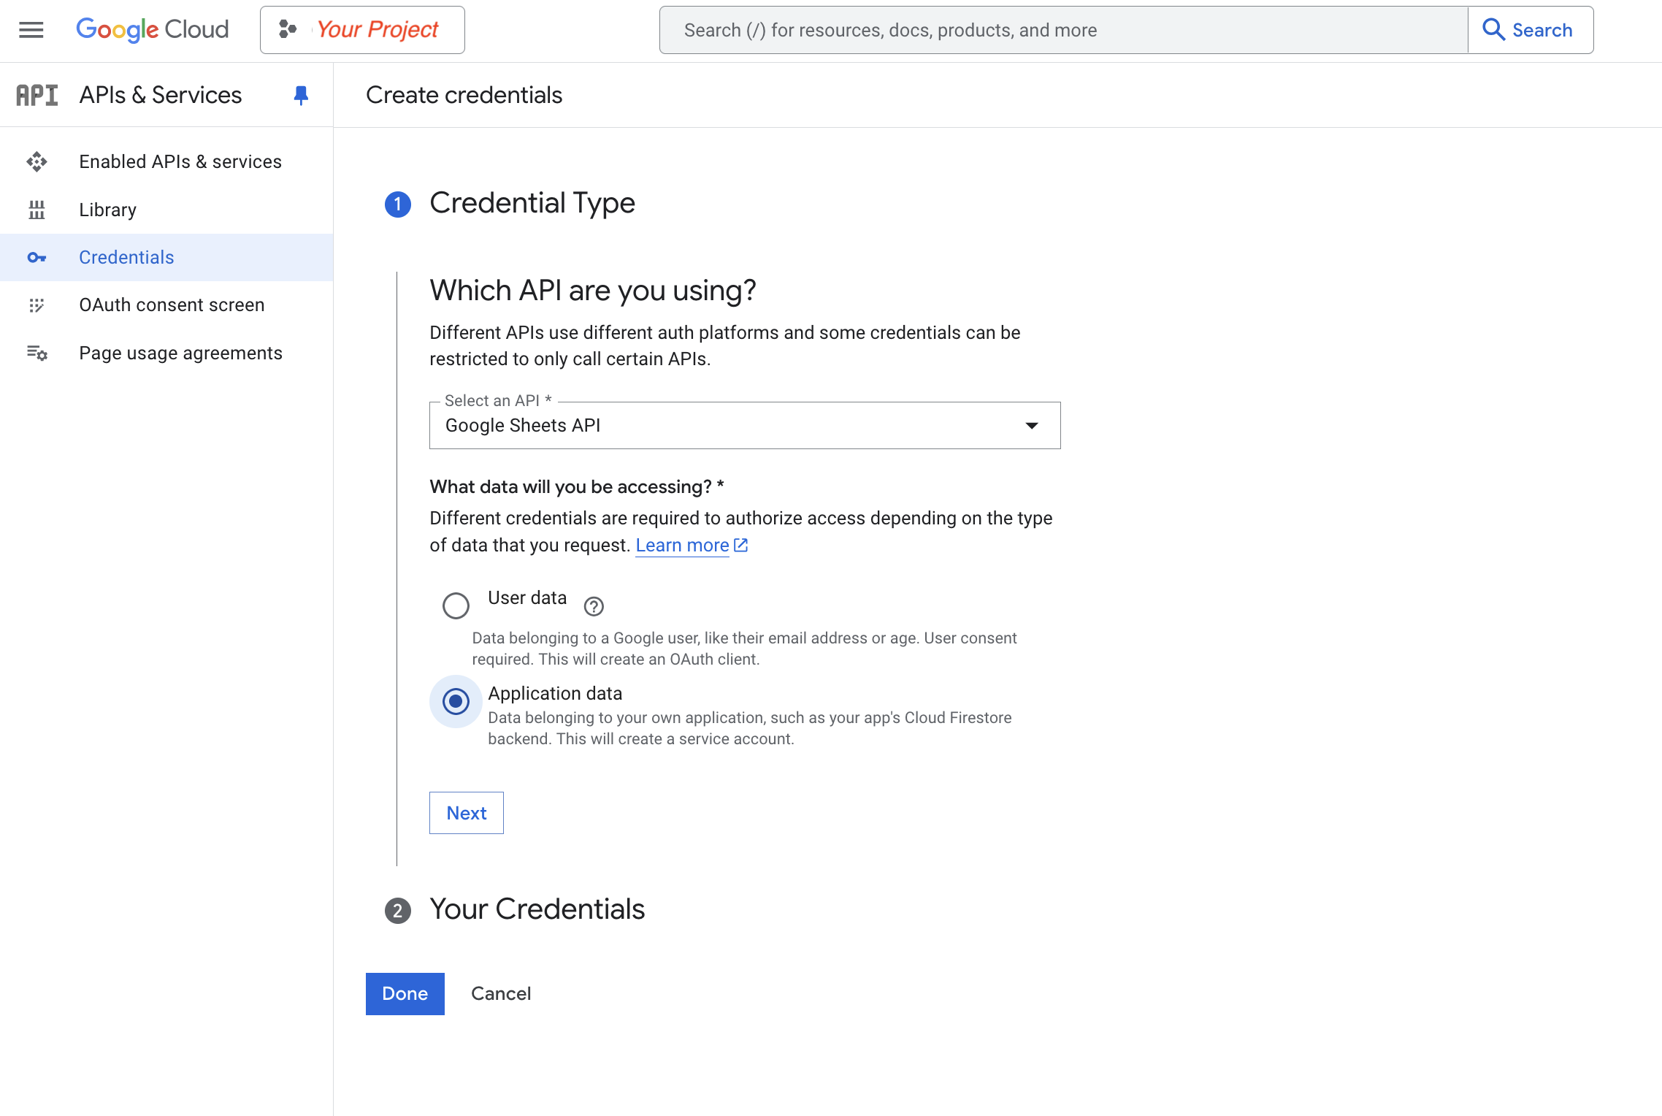Click the Google Cloud logo
This screenshot has width=1662, height=1116.
pyautogui.click(x=153, y=30)
